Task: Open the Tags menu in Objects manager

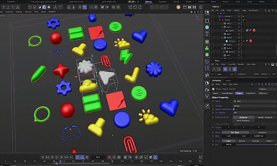Action: 244,10
